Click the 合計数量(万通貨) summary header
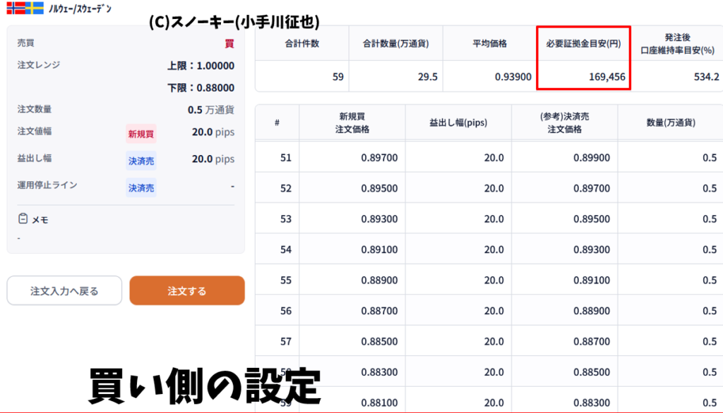This screenshot has width=723, height=413. pos(395,44)
